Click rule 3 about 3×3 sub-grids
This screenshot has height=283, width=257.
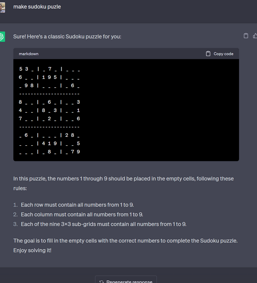[x=103, y=224]
